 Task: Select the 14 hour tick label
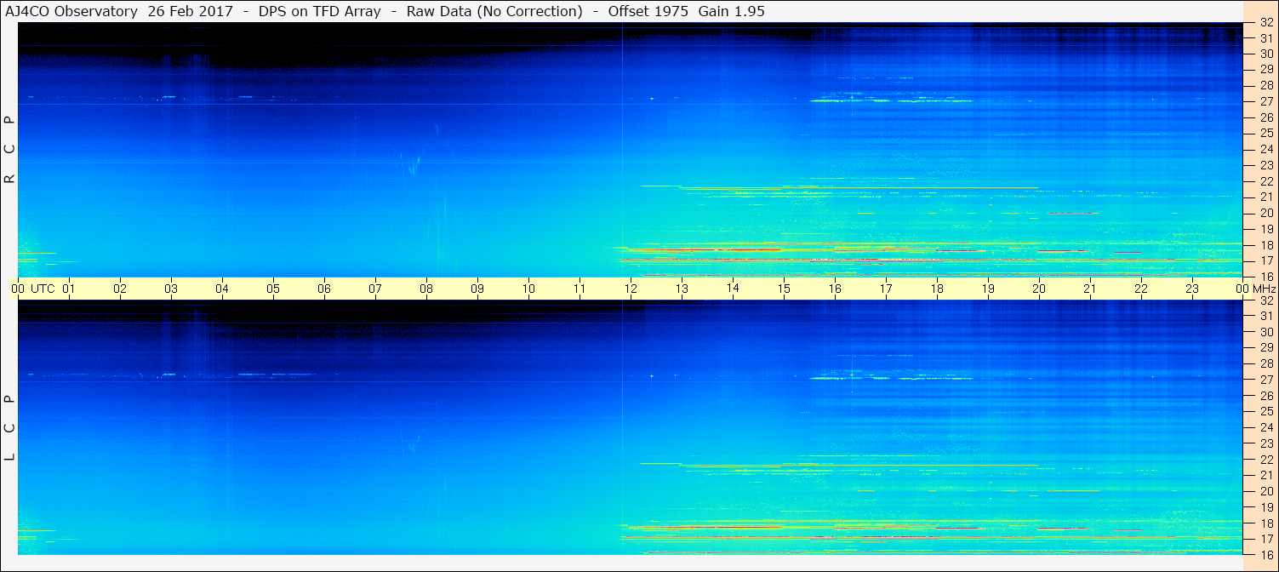click(733, 288)
